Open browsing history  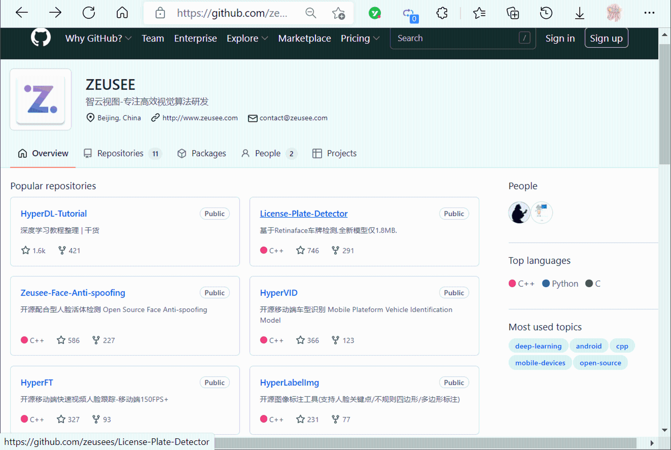[x=546, y=13]
